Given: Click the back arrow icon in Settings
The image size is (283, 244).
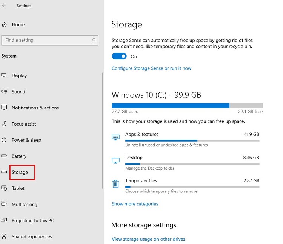Looking at the screenshot, I should (4, 6).
